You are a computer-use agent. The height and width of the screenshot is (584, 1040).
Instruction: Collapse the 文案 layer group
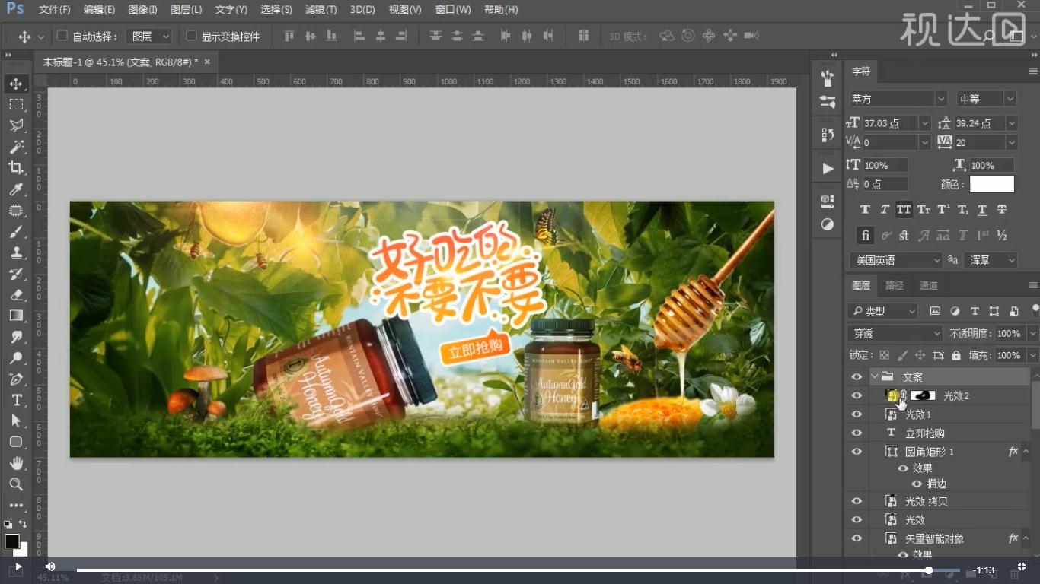(874, 376)
